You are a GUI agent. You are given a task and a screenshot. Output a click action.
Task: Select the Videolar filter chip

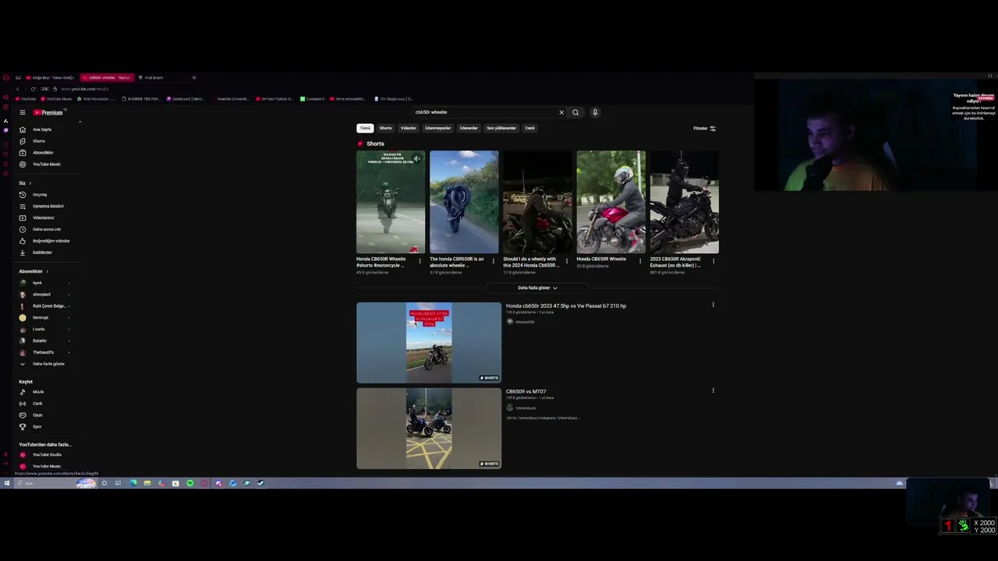(x=409, y=128)
